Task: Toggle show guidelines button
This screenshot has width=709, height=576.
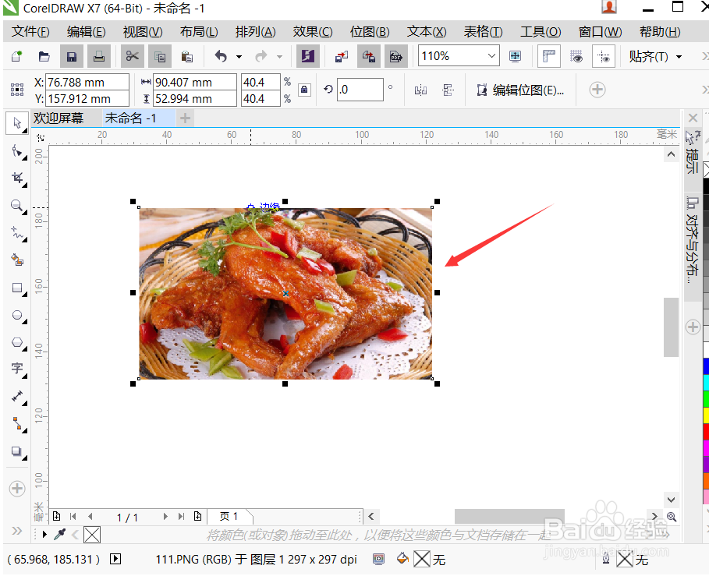Action: [x=604, y=56]
